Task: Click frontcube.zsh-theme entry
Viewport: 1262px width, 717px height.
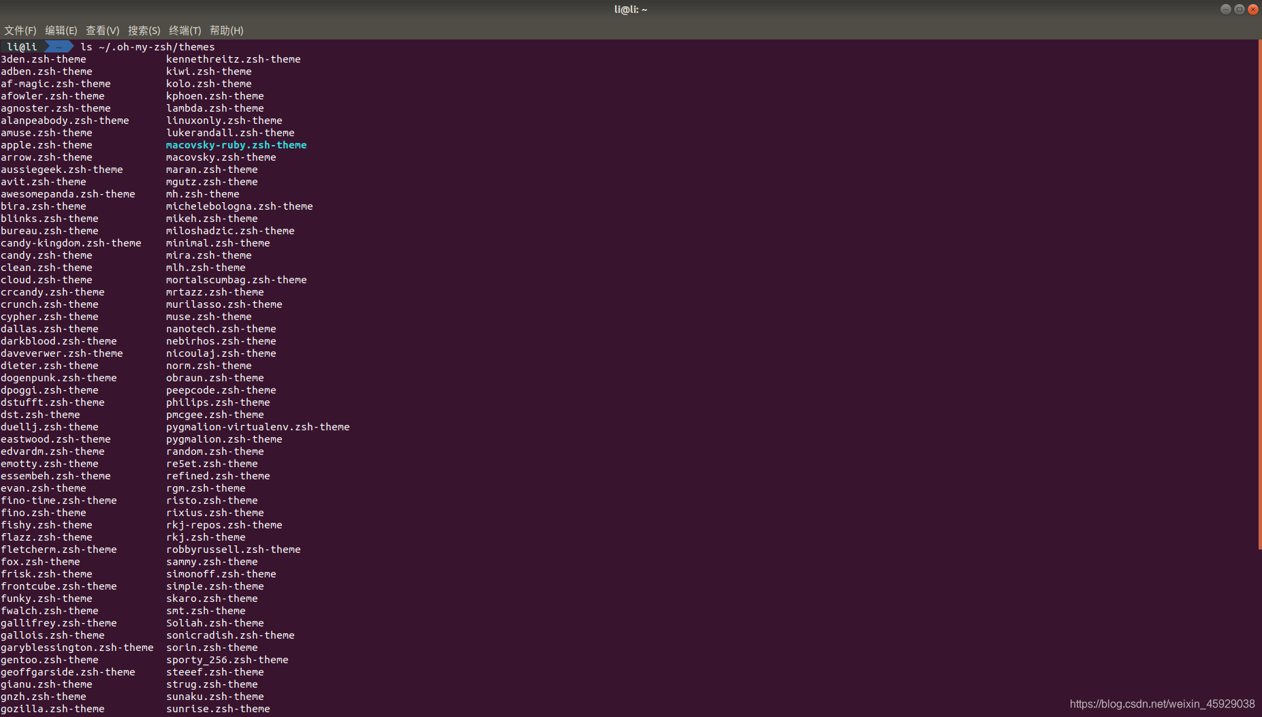Action: pyautogui.click(x=59, y=586)
